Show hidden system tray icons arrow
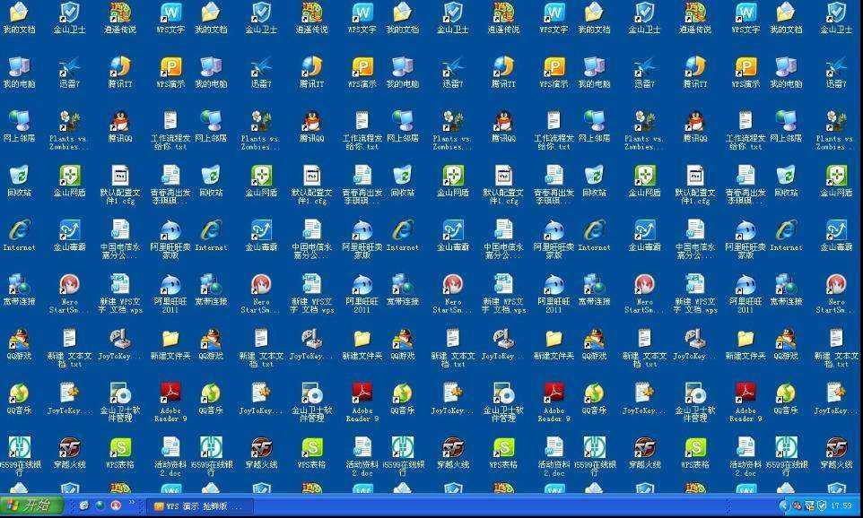863x518 pixels. (x=785, y=506)
